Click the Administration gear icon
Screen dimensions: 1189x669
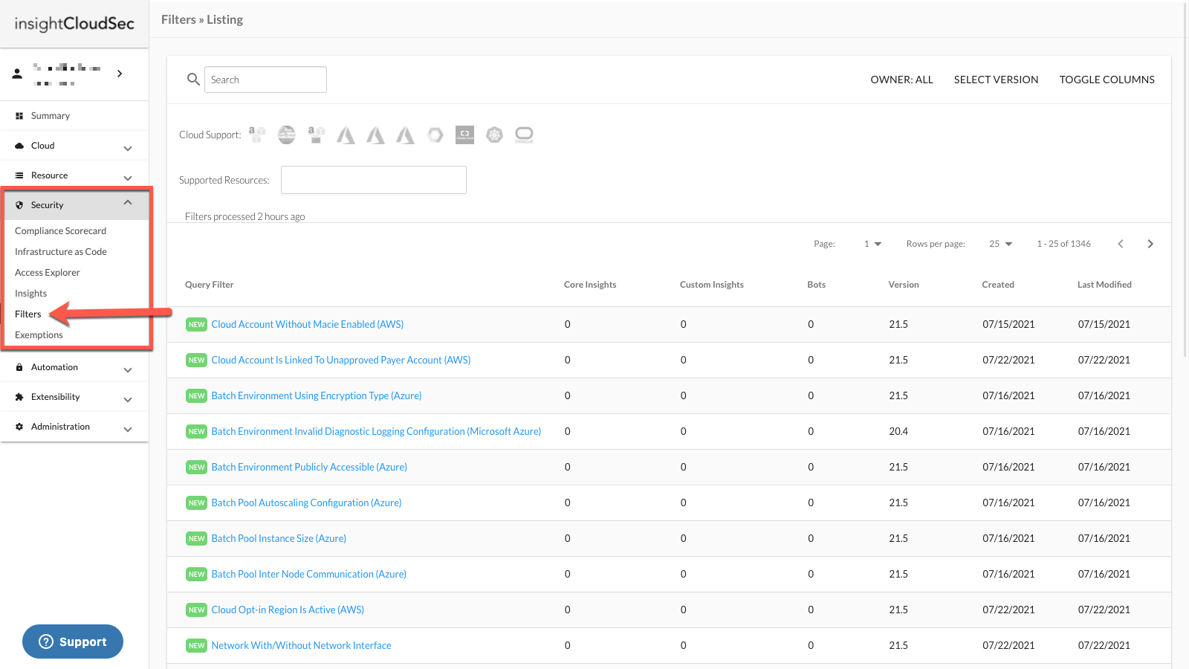click(x=19, y=427)
